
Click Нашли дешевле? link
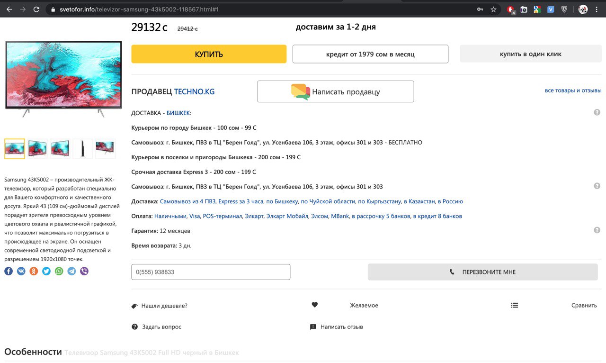tap(164, 306)
